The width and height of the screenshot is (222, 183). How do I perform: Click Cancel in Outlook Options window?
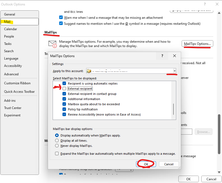pos(211,179)
